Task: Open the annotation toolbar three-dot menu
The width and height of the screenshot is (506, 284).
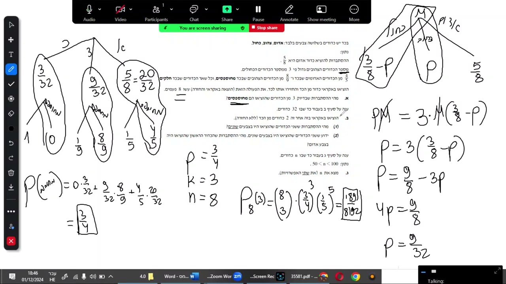Action: tap(11, 211)
